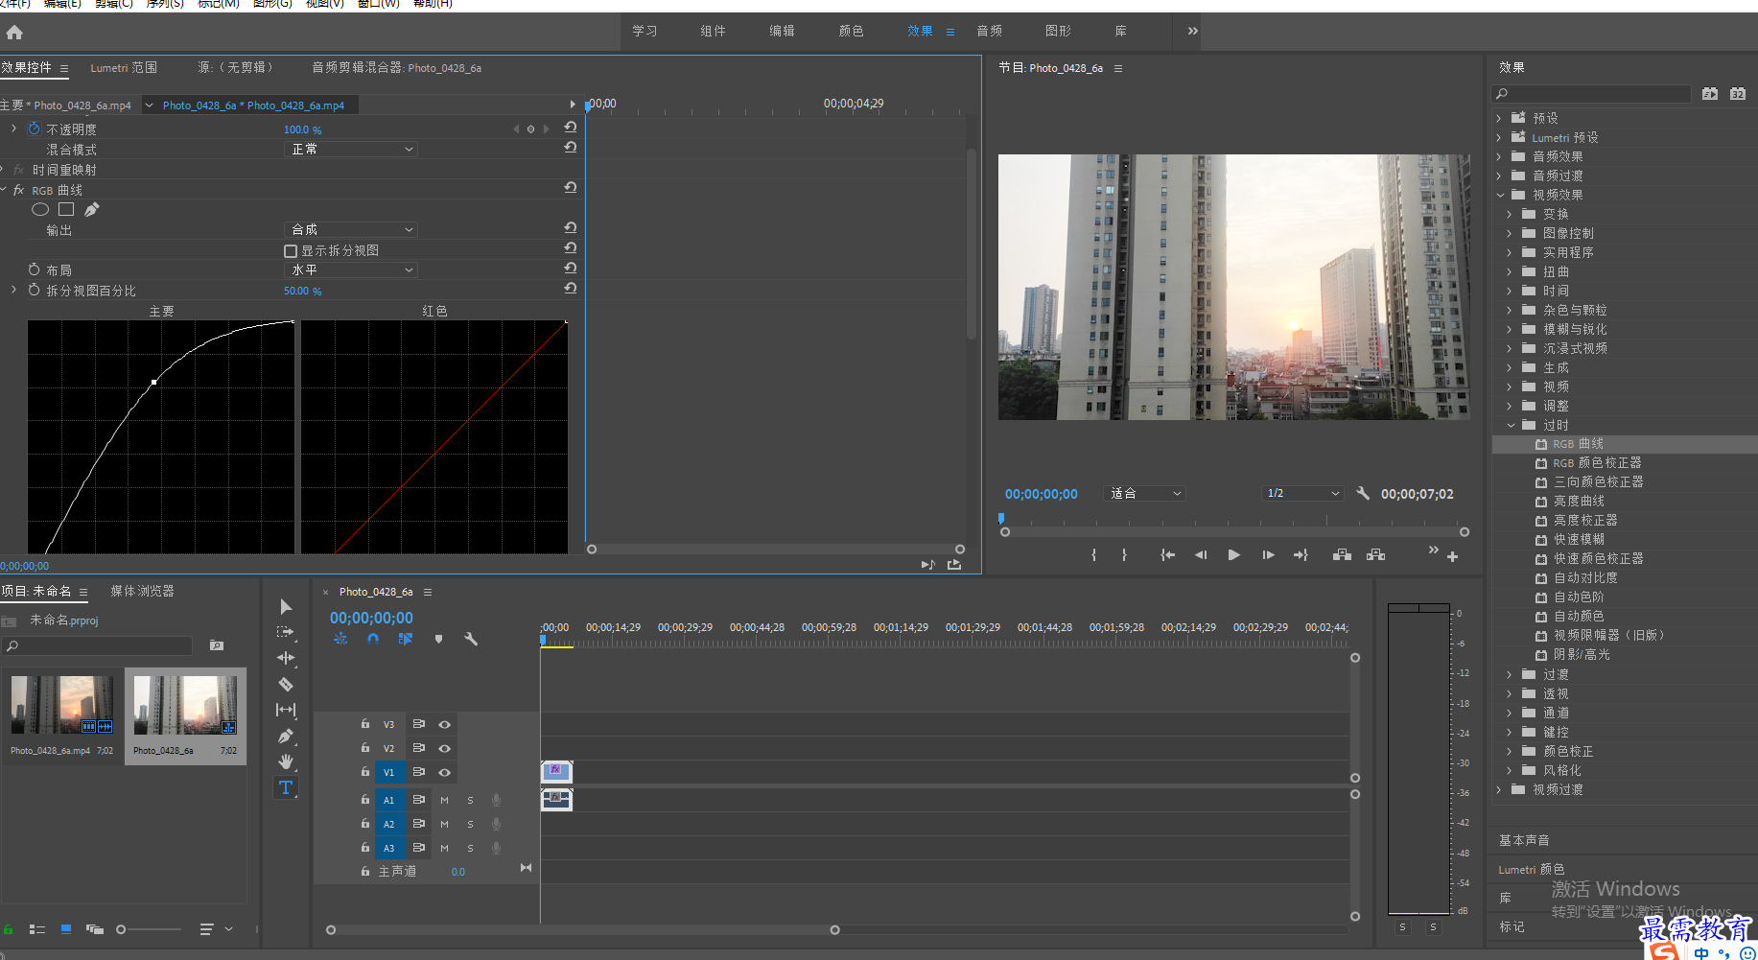Open the Lumetri 范围 tab
This screenshot has width=1758, height=960.
coord(124,67)
